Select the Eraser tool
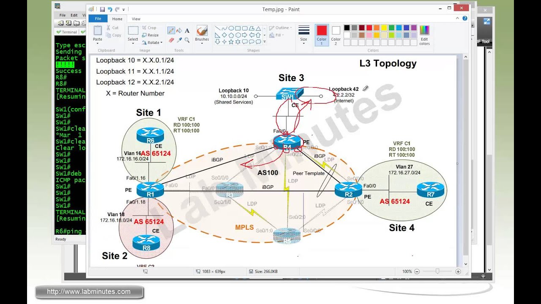The width and height of the screenshot is (541, 304). click(x=171, y=40)
